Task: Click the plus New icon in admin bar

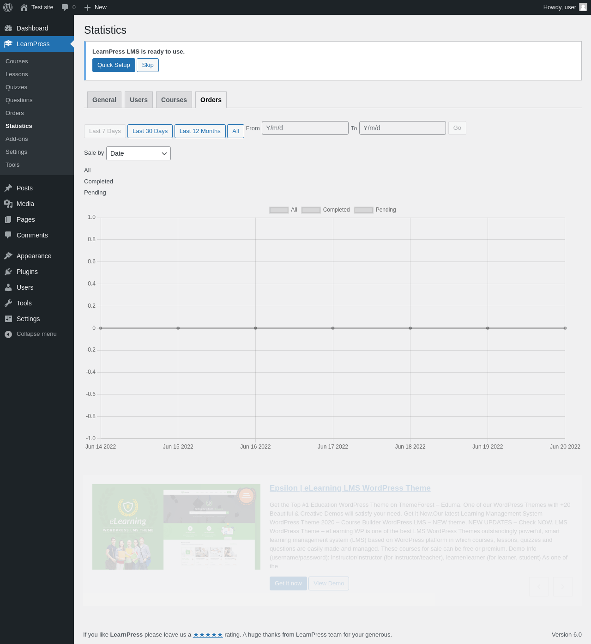Action: pyautogui.click(x=87, y=7)
